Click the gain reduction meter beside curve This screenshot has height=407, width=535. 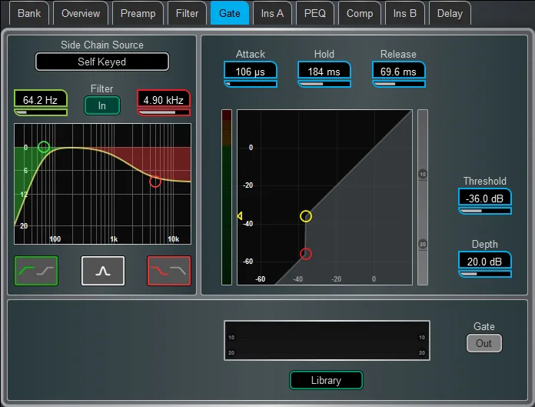click(423, 197)
